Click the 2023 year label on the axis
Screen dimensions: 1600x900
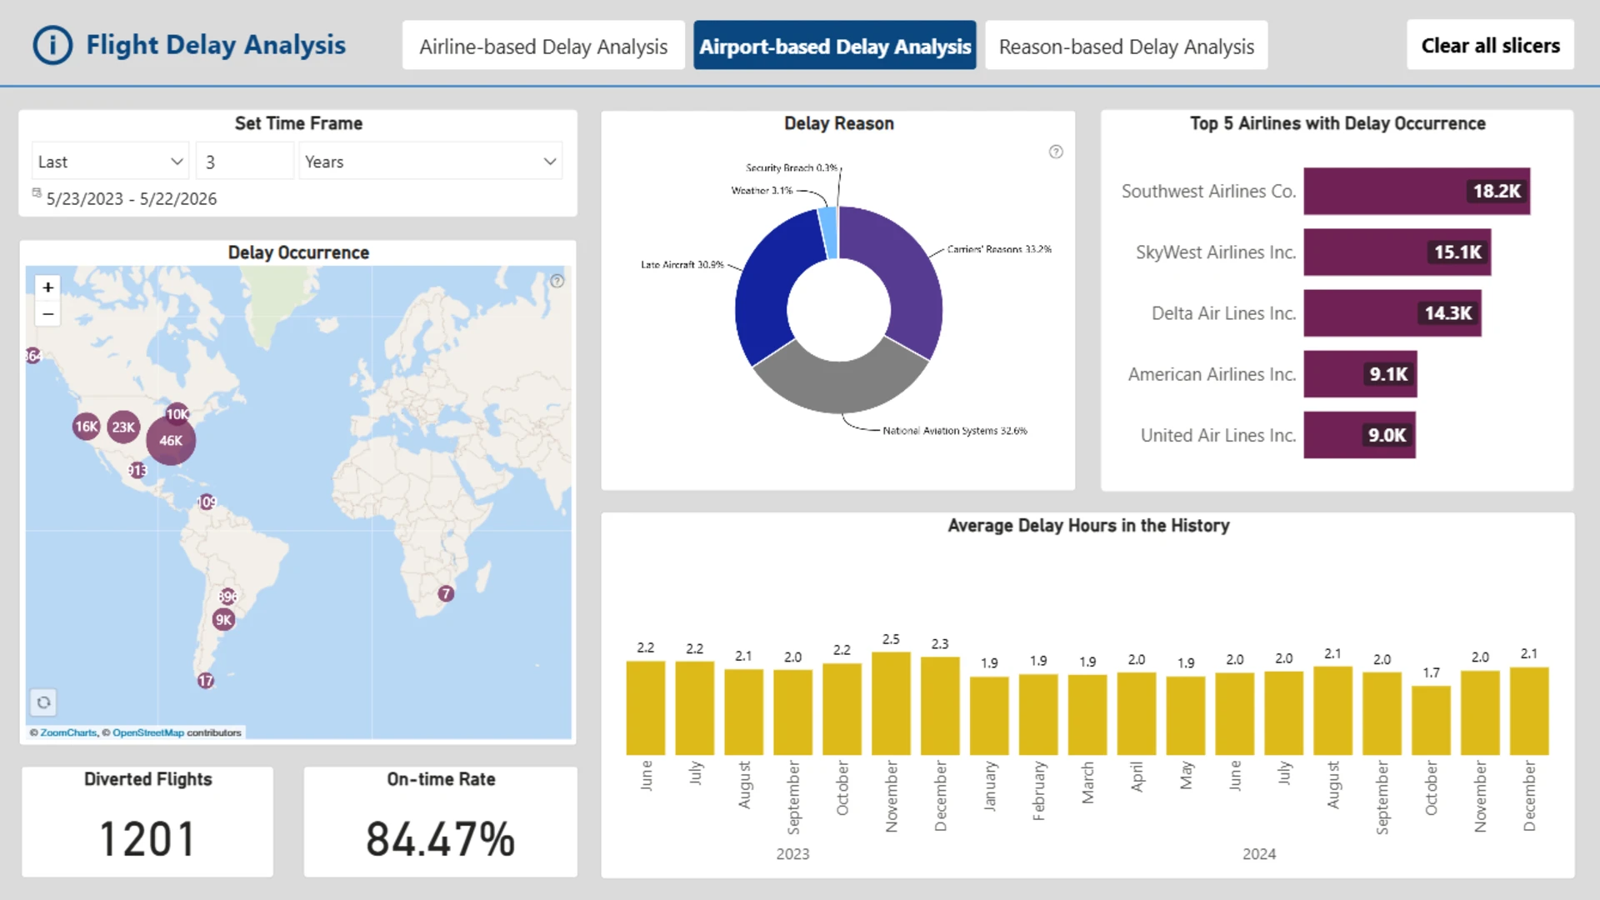click(792, 854)
